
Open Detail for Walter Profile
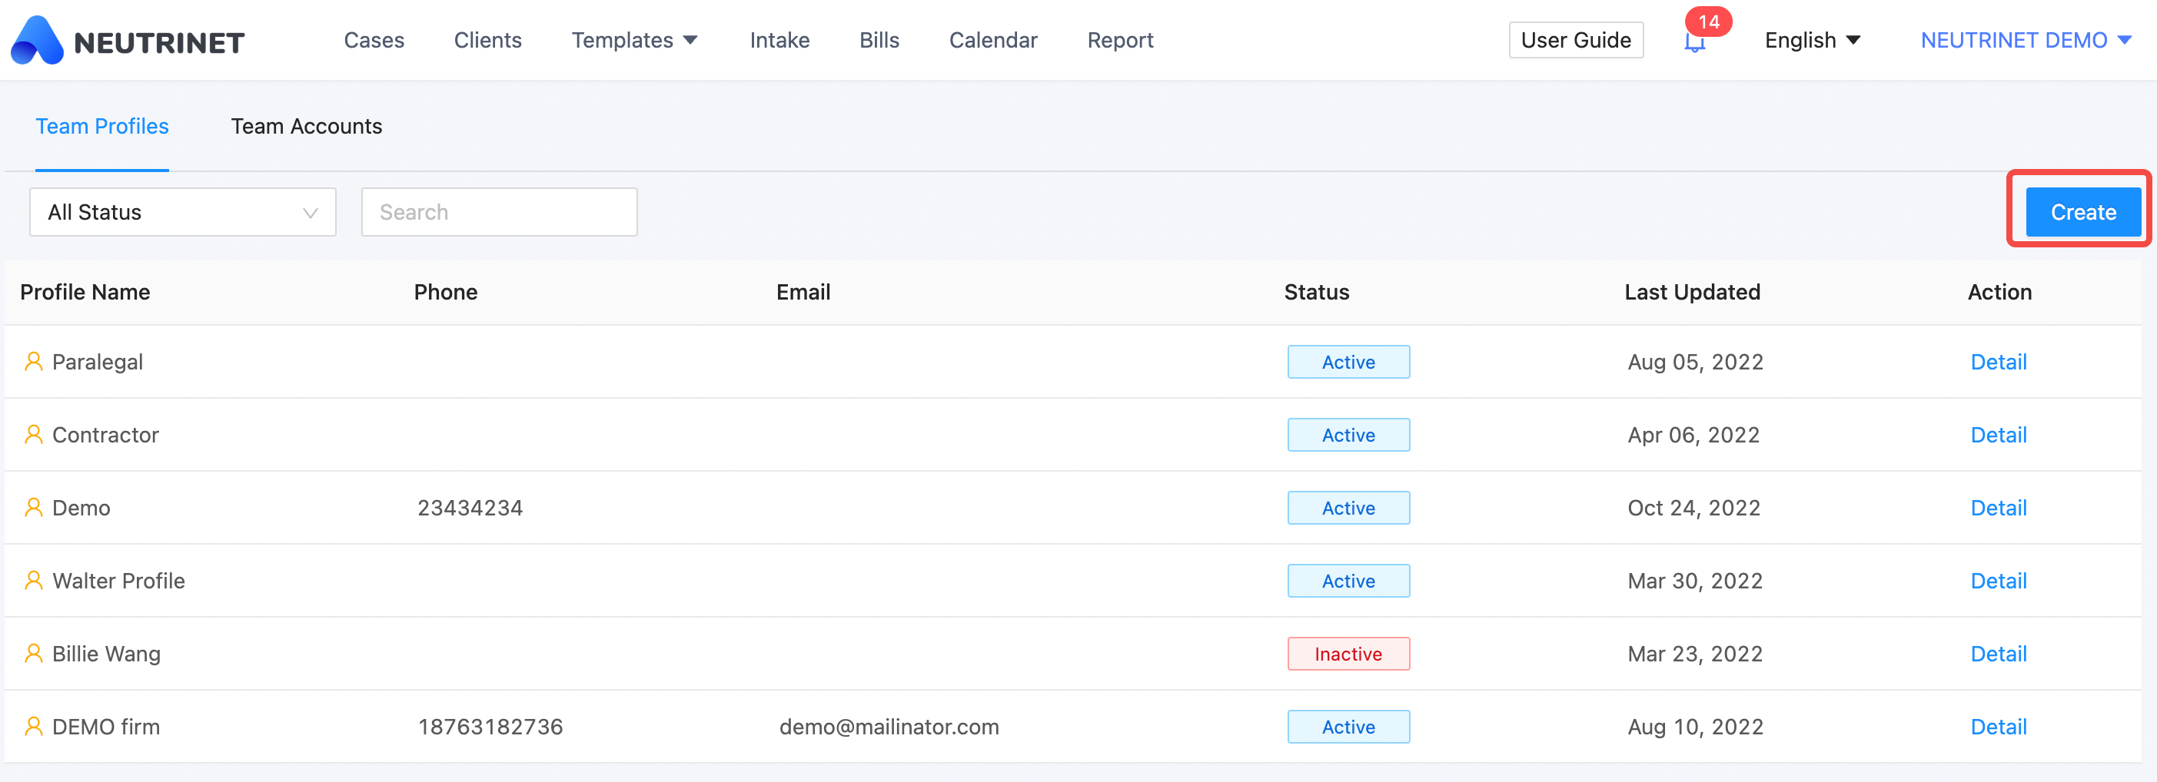coord(1998,580)
